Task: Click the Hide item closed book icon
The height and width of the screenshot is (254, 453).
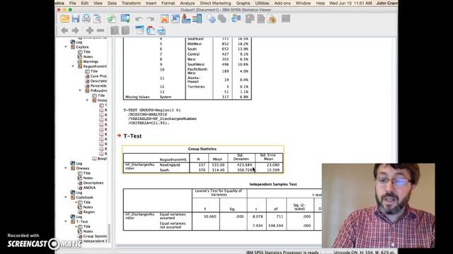Action: [x=125, y=30]
